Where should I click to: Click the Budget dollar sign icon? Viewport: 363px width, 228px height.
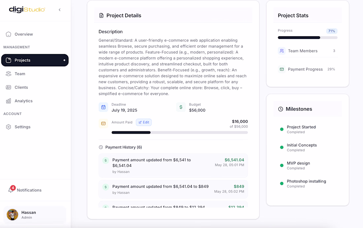[181, 107]
